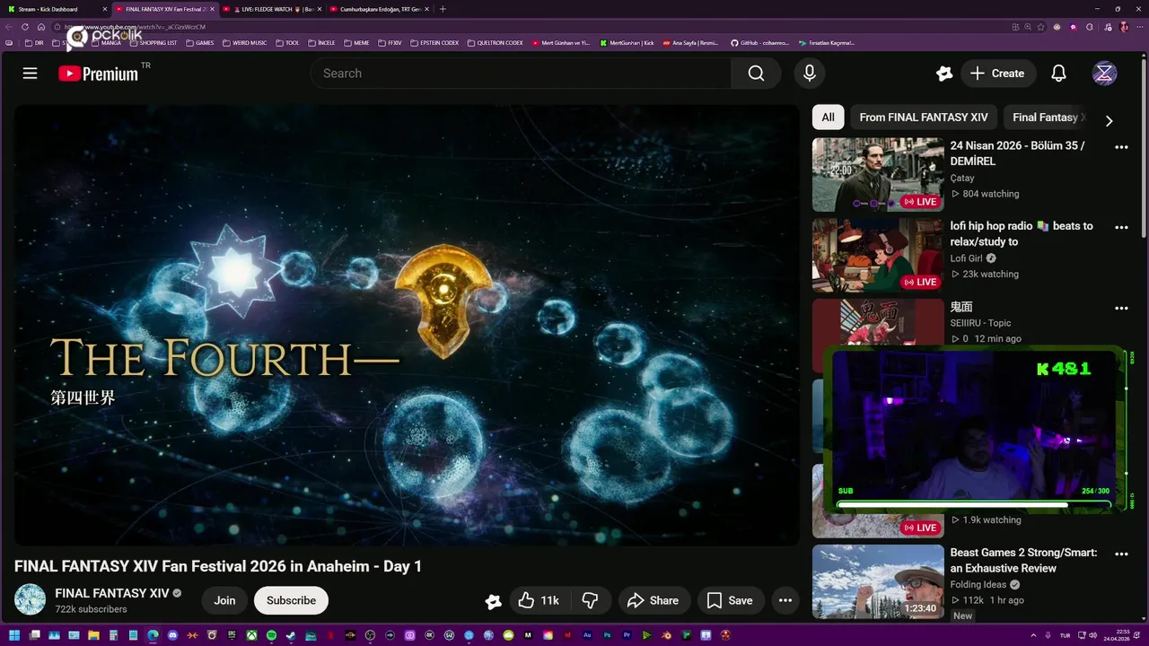
Task: Open the QUELTRON CODEX bookmarks folder
Action: pyautogui.click(x=495, y=43)
